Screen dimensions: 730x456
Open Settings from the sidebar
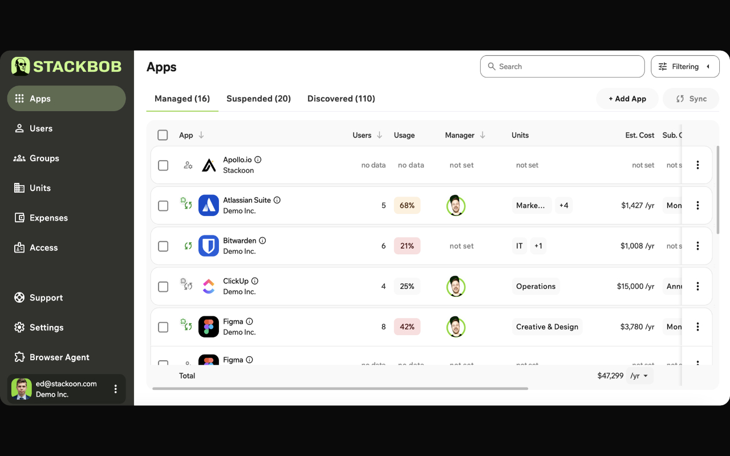click(66, 327)
